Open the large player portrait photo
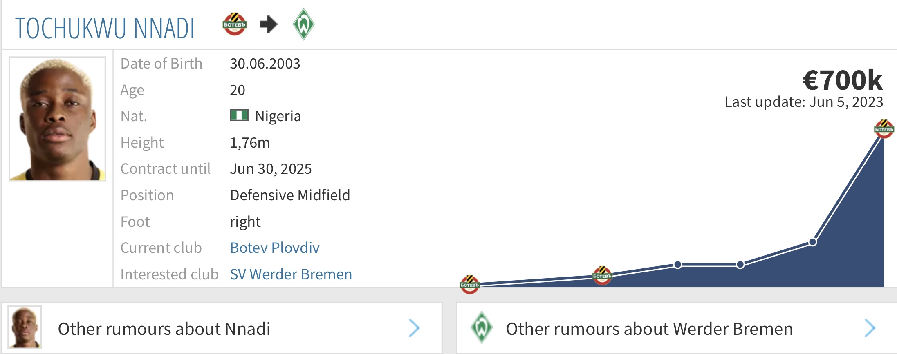897x354 pixels. pyautogui.click(x=58, y=119)
